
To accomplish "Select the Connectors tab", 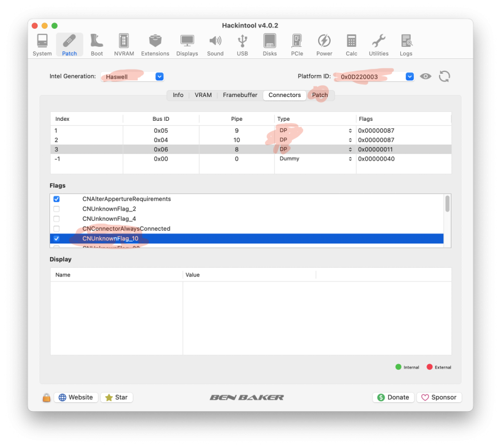I will click(x=284, y=95).
